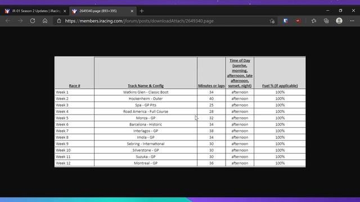Viewport: 360px width, 202px height.
Task: Click '100%' fuel in the Week 12 row
Action: click(280, 163)
